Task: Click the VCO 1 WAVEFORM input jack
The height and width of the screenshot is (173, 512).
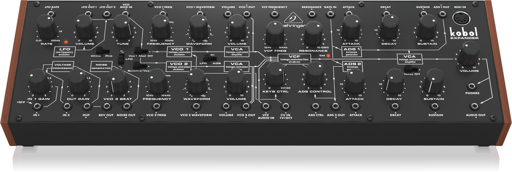Action: pyautogui.click(x=200, y=14)
